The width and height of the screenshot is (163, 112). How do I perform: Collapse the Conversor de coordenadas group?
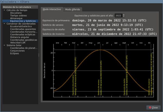[4, 23]
